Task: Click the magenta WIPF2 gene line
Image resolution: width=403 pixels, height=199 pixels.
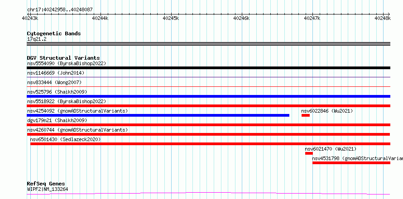Action: pos(208,193)
